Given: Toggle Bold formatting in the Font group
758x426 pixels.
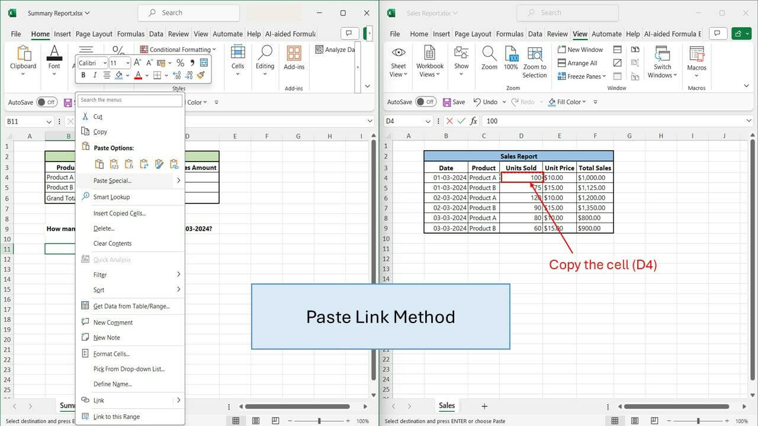Looking at the screenshot, I should pos(83,75).
